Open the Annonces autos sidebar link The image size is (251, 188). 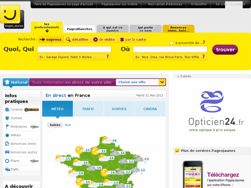pyautogui.click(x=24, y=152)
